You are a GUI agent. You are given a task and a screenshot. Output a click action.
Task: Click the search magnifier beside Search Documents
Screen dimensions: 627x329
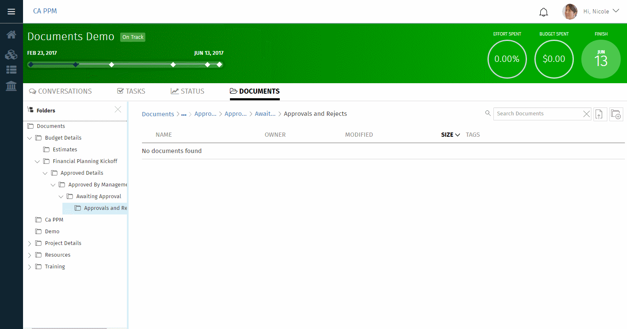488,113
